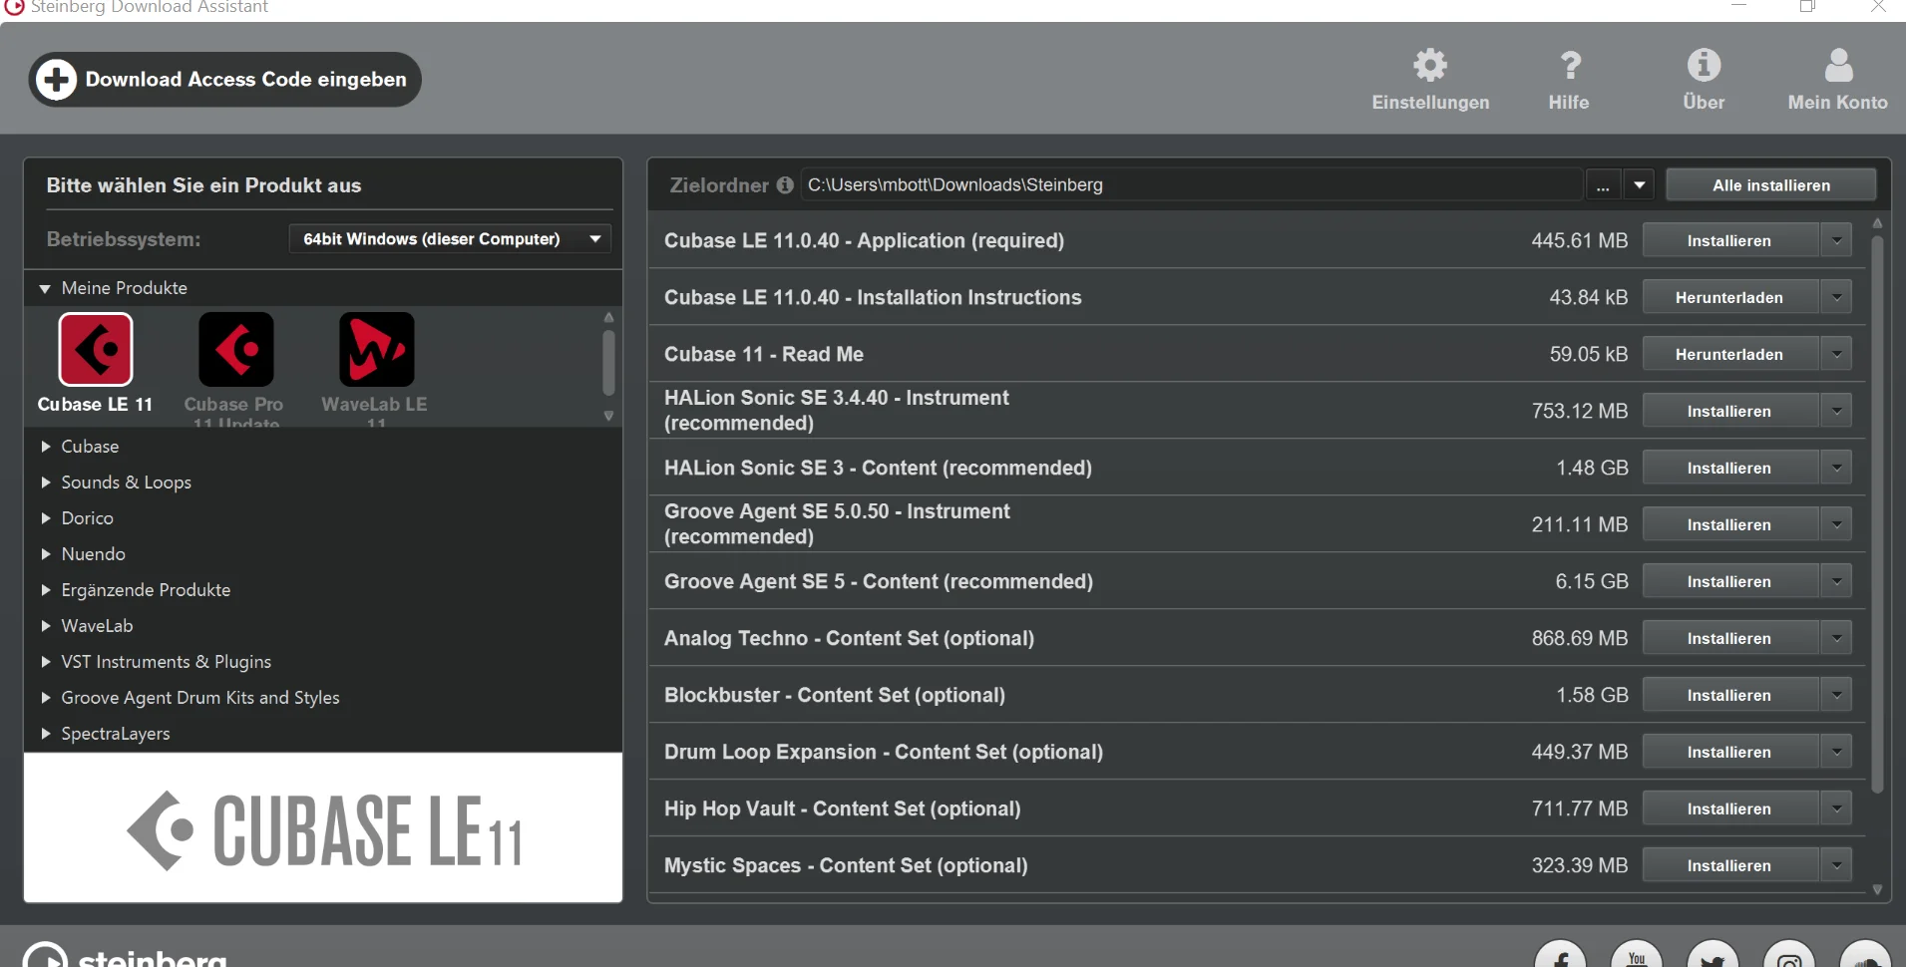Viewport: 1906px width, 967px height.
Task: Click the Cubase LE 11 banner image
Action: coord(323,828)
